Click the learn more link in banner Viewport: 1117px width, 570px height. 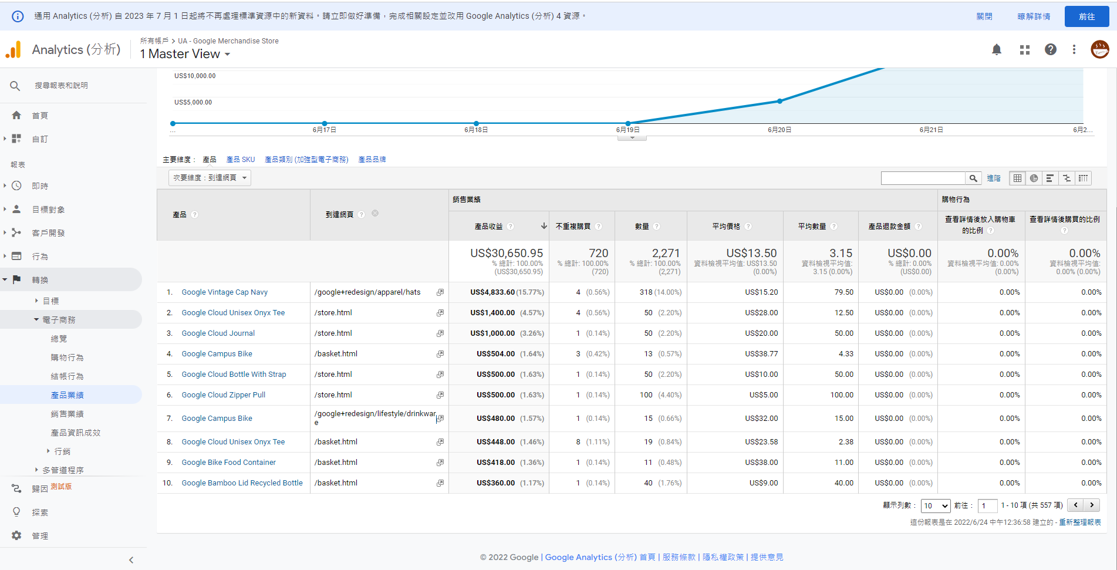pos(1034,16)
